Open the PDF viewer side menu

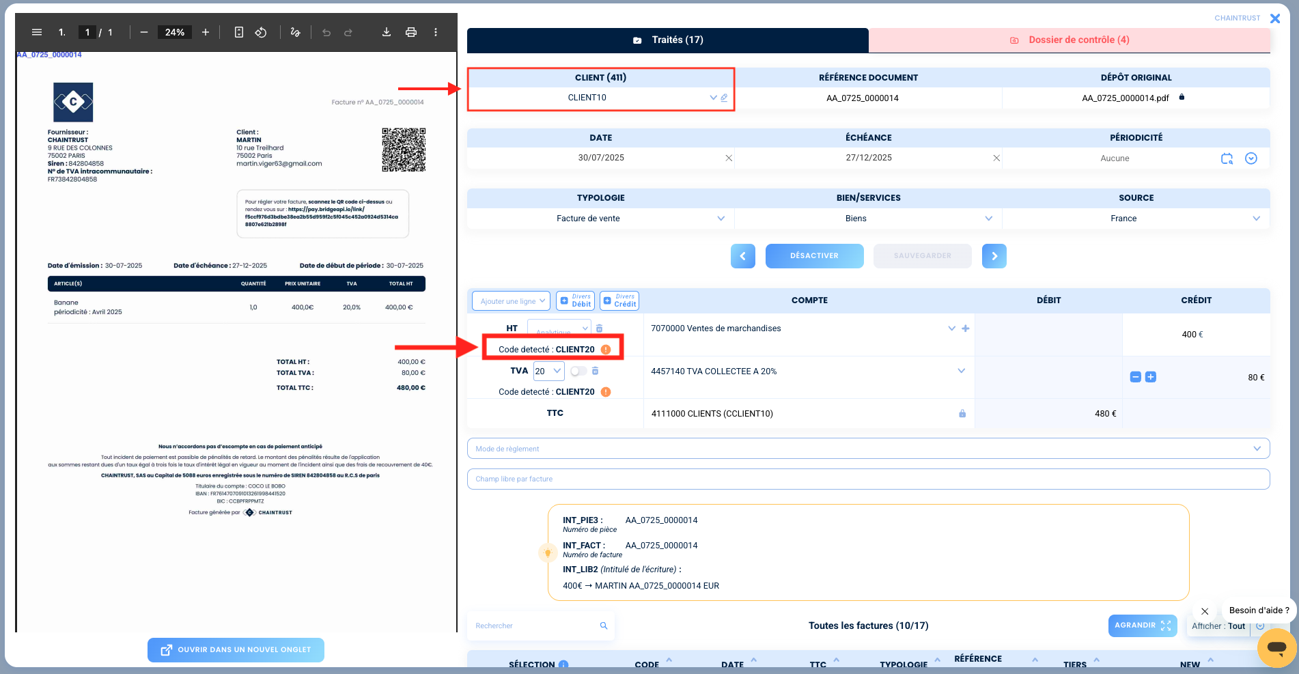[x=36, y=31]
